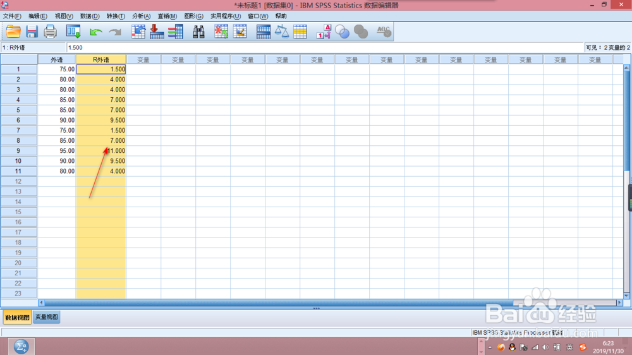Click the 外语 cell with 95.00
This screenshot has width=632, height=355.
[x=57, y=151]
